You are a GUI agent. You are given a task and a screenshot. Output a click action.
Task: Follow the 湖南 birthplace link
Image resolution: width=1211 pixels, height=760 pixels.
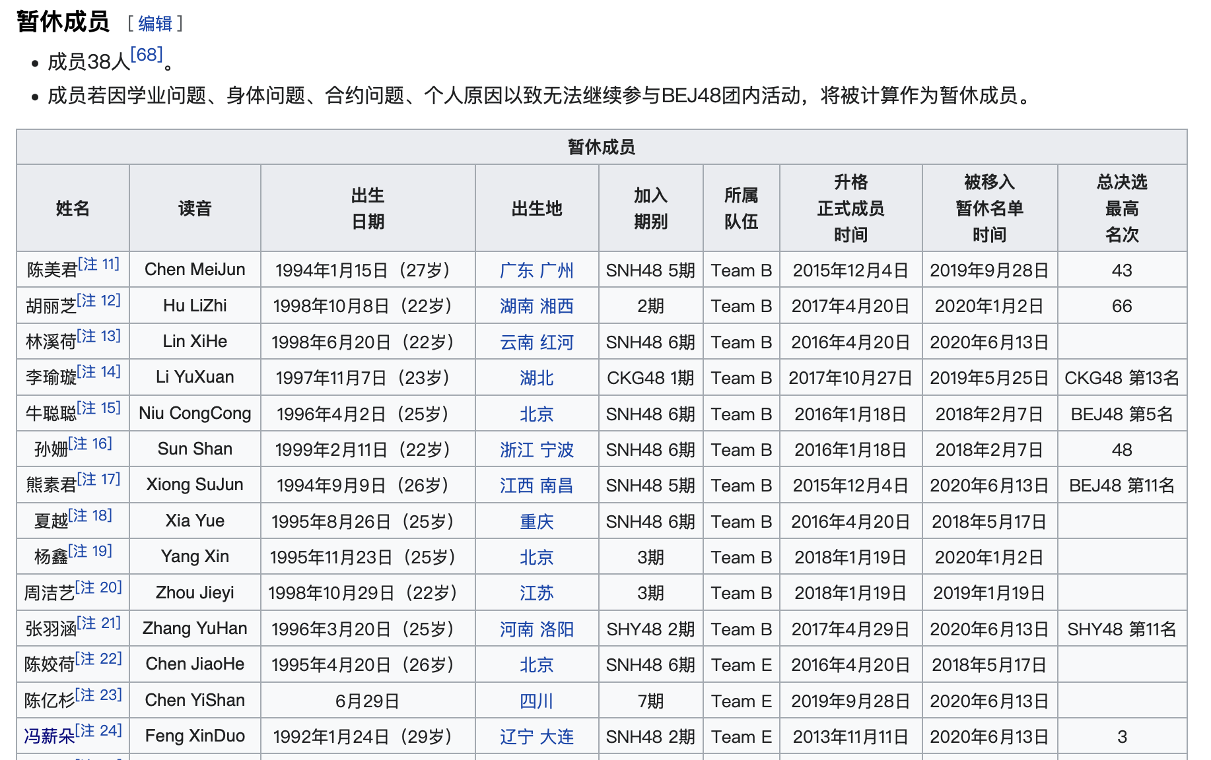pos(516,306)
